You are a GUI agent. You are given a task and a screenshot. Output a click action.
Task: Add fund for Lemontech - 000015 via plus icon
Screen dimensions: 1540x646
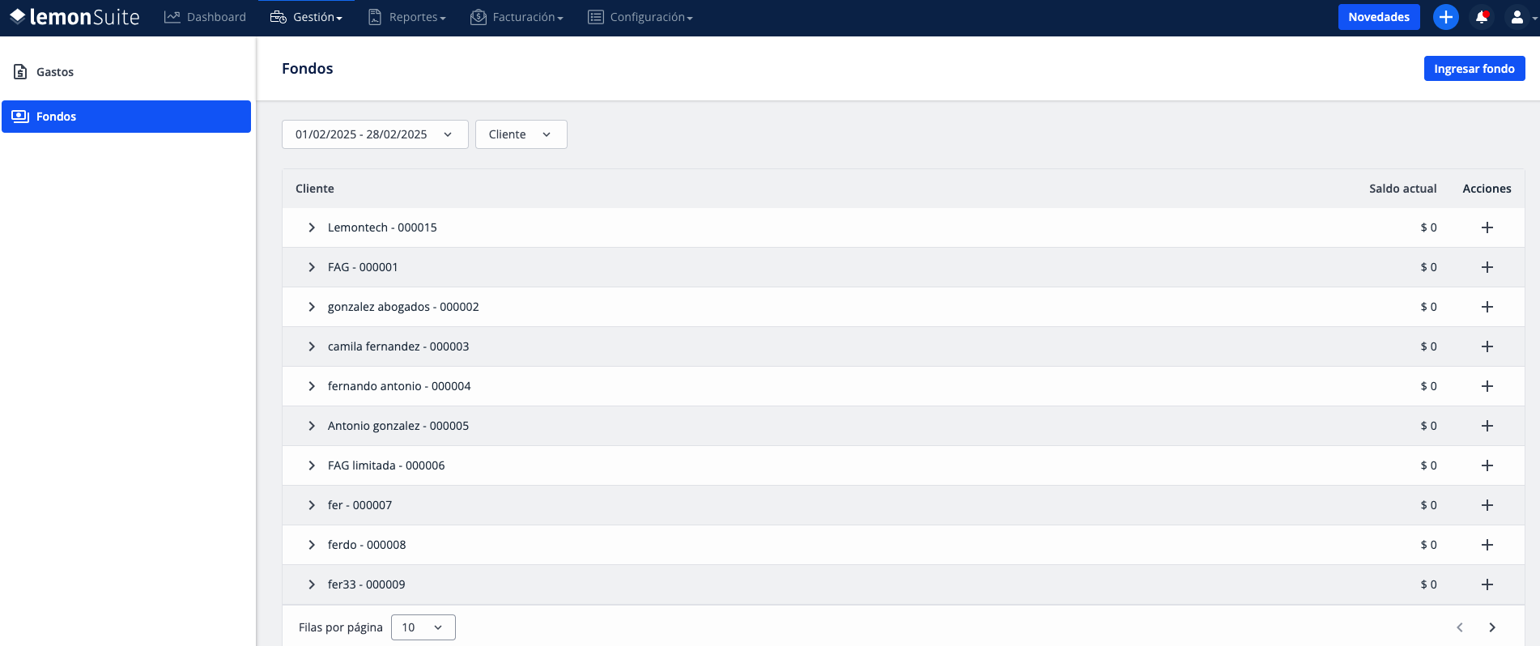coord(1487,227)
